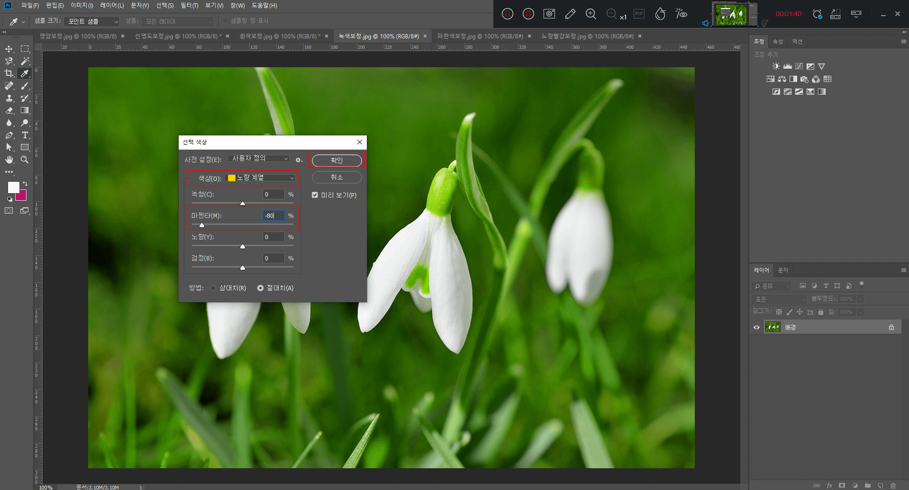Click the recorder pause button

(508, 14)
